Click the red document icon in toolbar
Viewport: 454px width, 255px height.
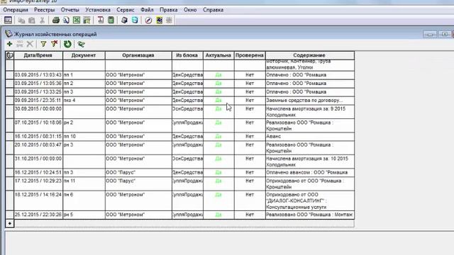coord(101,21)
